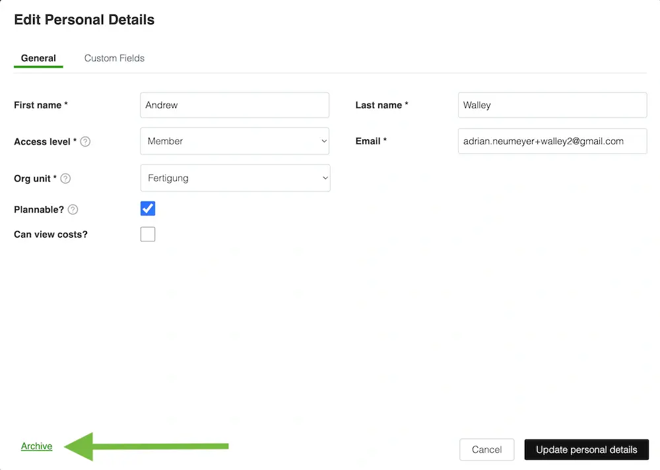The image size is (660, 470).
Task: Open the Org unit dropdown
Action: [234, 178]
